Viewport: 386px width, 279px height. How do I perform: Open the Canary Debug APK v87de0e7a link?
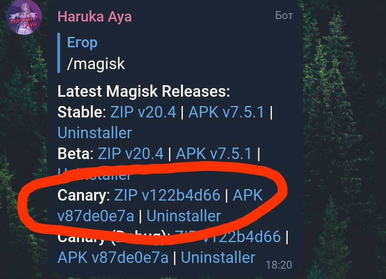pyautogui.click(x=113, y=257)
